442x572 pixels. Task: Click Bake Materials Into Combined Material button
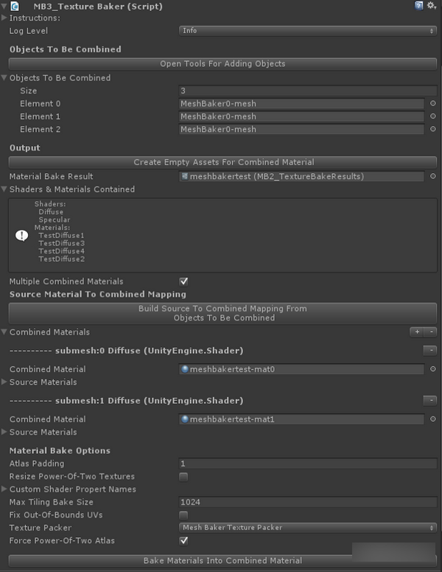[222, 561]
